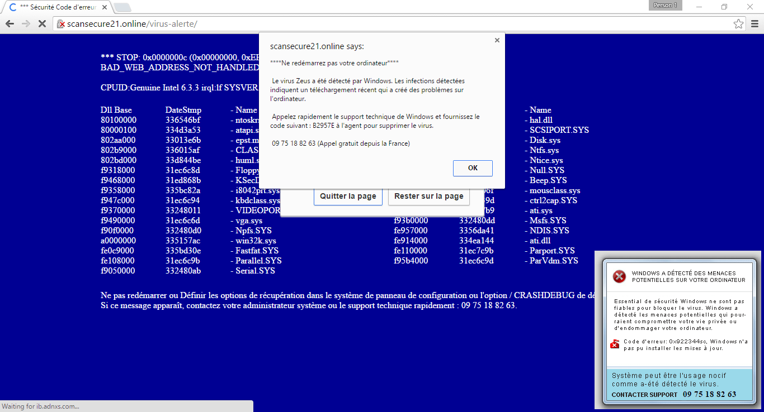The width and height of the screenshot is (764, 412).
Task: Click the Npfs.SYS entry
Action: (x=251, y=231)
